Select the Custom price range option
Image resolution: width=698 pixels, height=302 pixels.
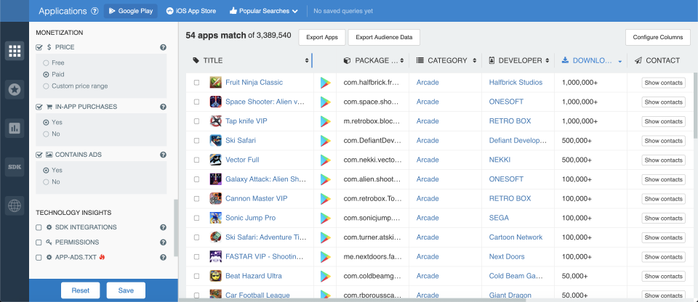(x=46, y=86)
